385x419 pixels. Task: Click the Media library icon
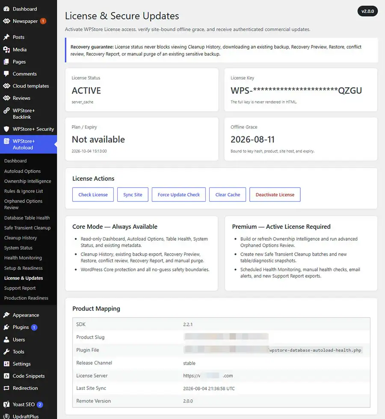click(6, 50)
